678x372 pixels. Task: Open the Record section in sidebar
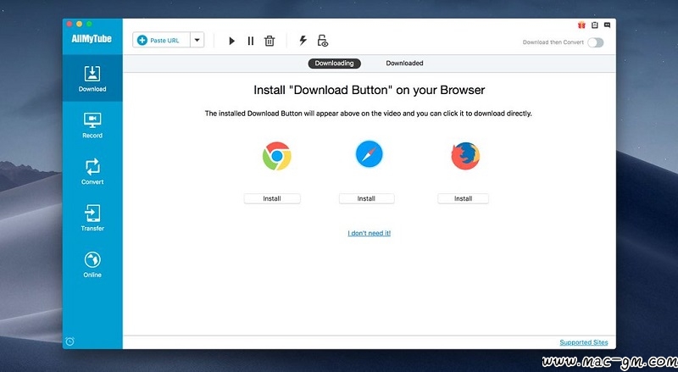coord(92,125)
